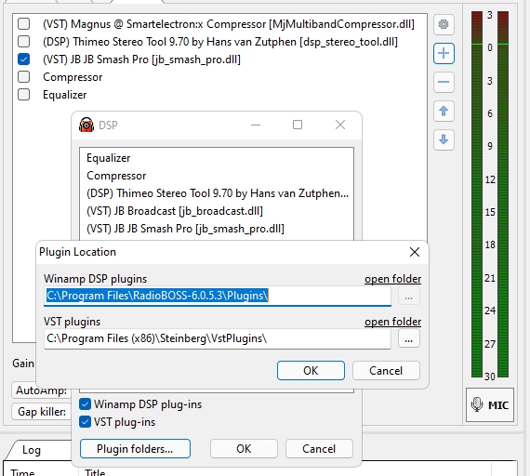Close the DSP window
The height and width of the screenshot is (476, 530).
(340, 125)
